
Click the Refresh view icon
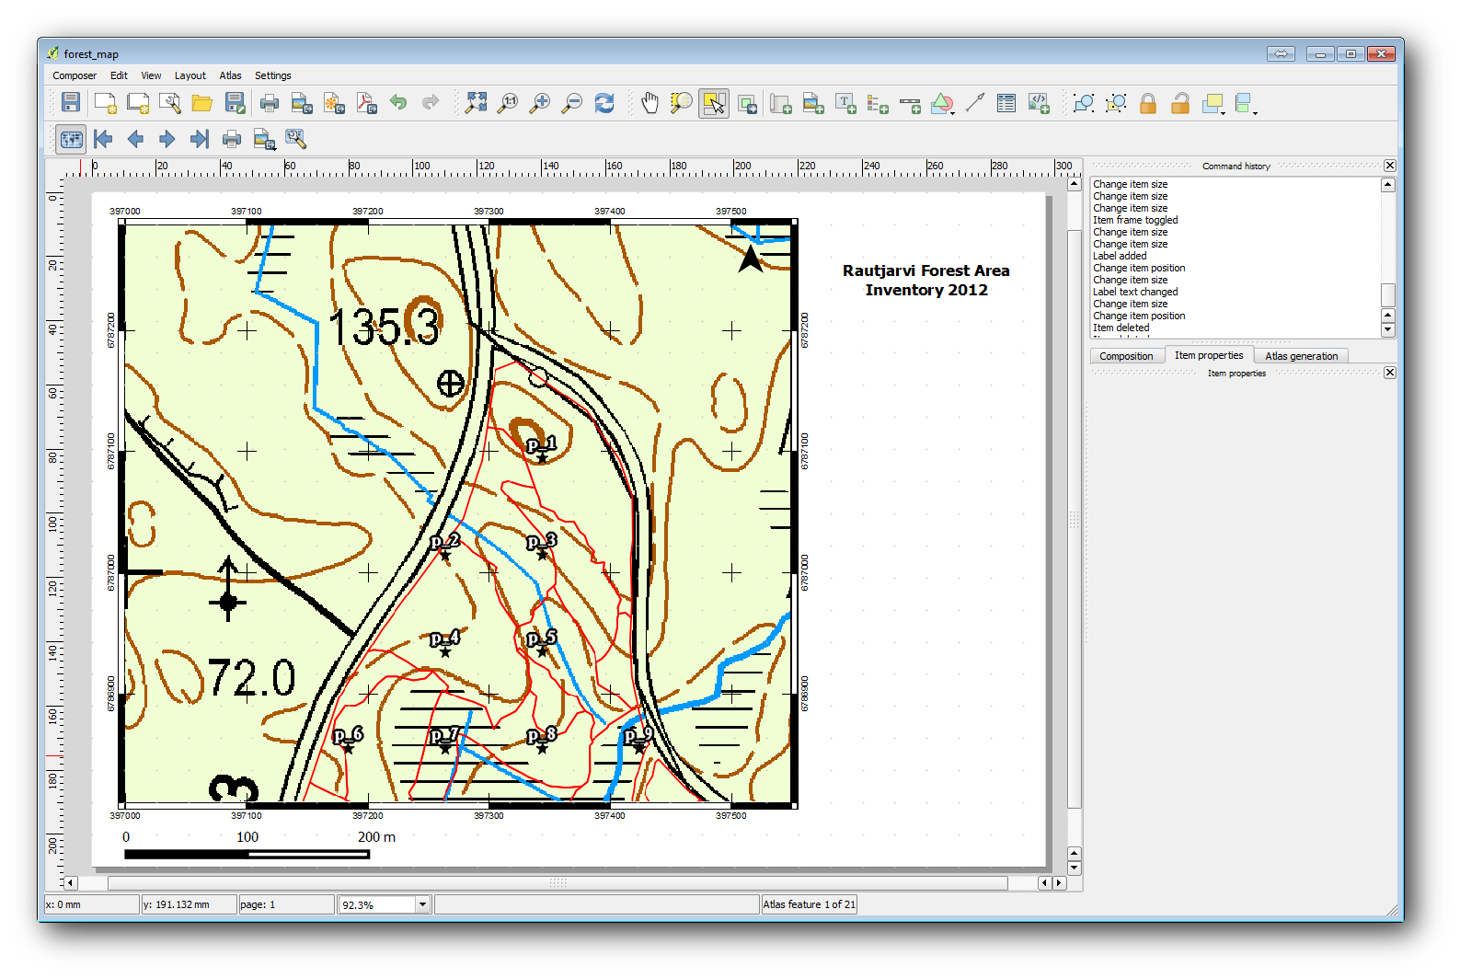tap(604, 103)
